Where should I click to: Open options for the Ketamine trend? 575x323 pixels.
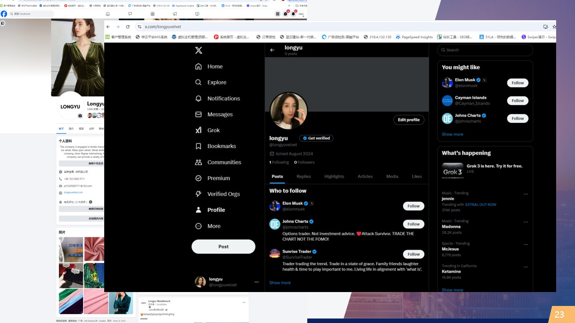point(526,267)
